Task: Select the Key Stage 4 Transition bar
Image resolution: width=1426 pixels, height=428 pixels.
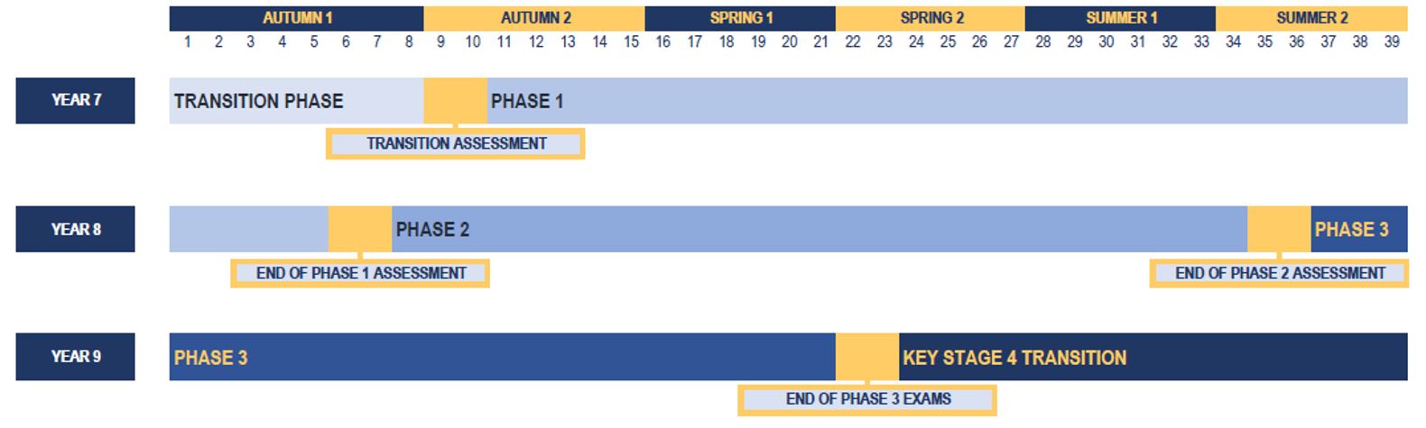Action: pos(1153,357)
